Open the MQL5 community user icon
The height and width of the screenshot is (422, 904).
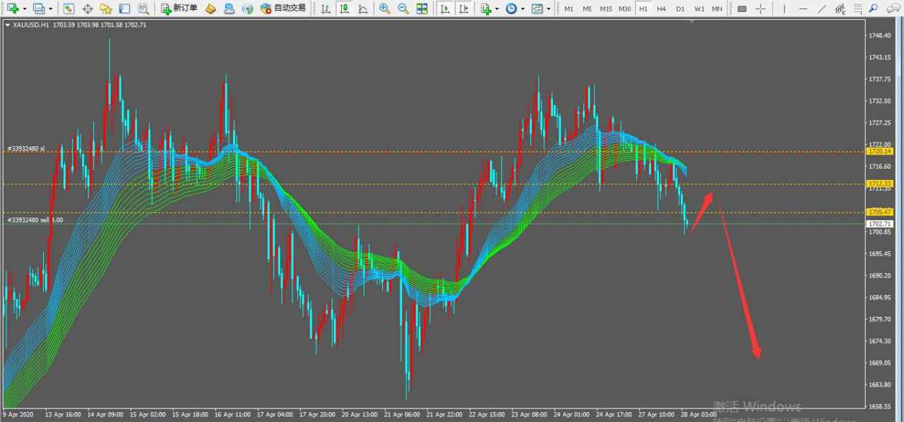pyautogui.click(x=229, y=8)
